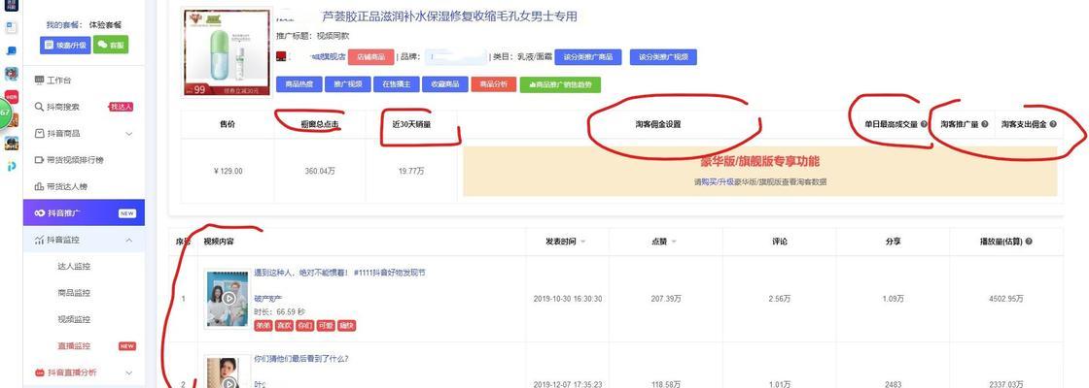Click the red 你们 tag
1089x388 pixels.
(305, 325)
